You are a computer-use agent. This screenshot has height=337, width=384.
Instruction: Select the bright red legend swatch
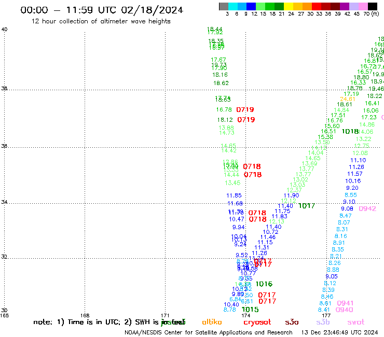(316, 6)
